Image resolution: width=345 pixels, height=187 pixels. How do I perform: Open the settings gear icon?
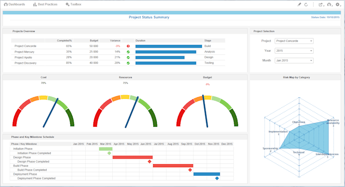(x=338, y=5)
